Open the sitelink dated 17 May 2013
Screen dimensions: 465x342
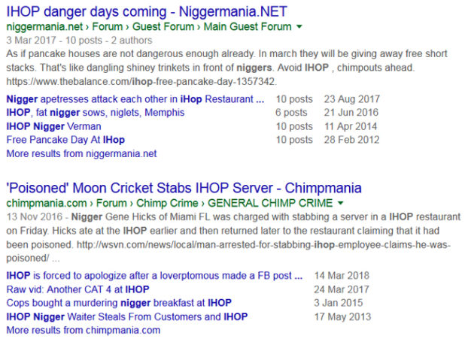click(126, 316)
